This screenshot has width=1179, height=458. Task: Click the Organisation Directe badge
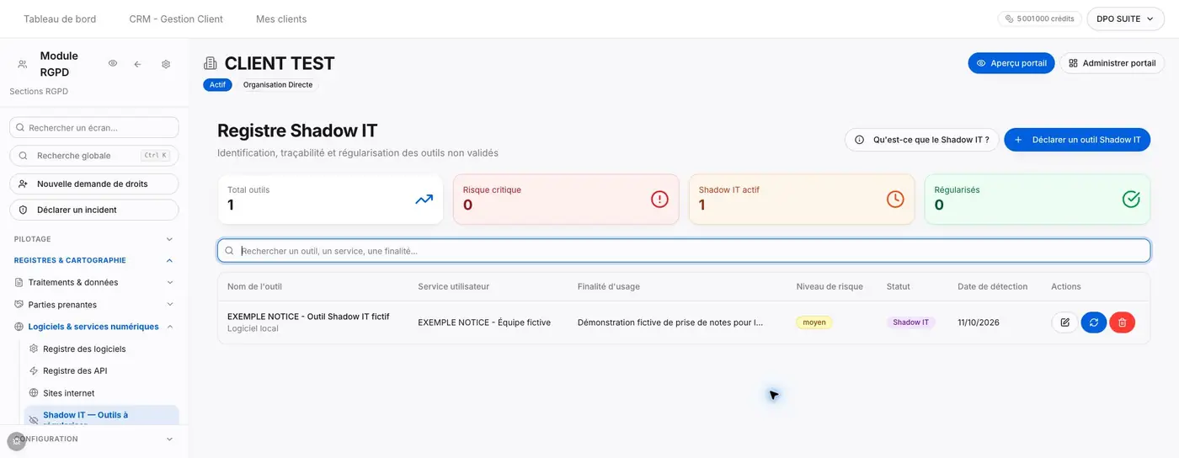click(278, 85)
